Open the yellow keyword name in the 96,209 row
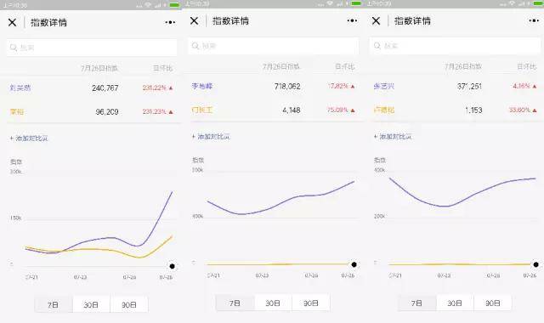This screenshot has width=544, height=323. [x=17, y=111]
